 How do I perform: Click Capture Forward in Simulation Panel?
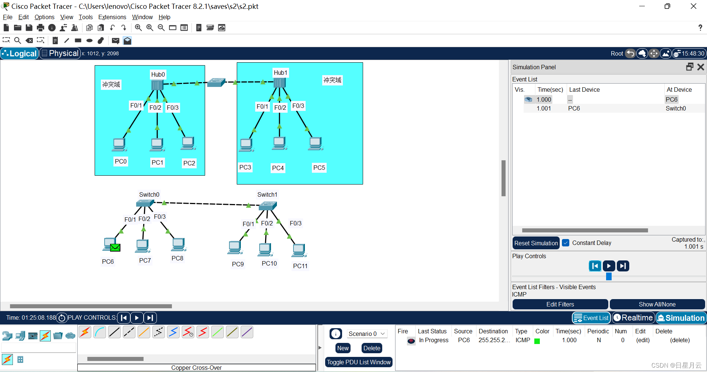[x=623, y=266]
